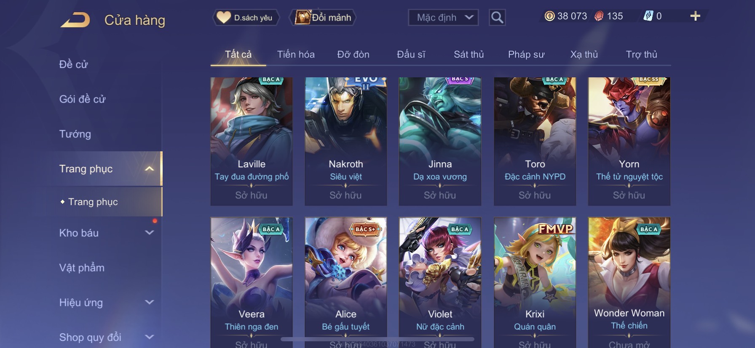Open the Wonder Woman Thế chiến skin
Screen dimensions: 755x348
coord(629,282)
